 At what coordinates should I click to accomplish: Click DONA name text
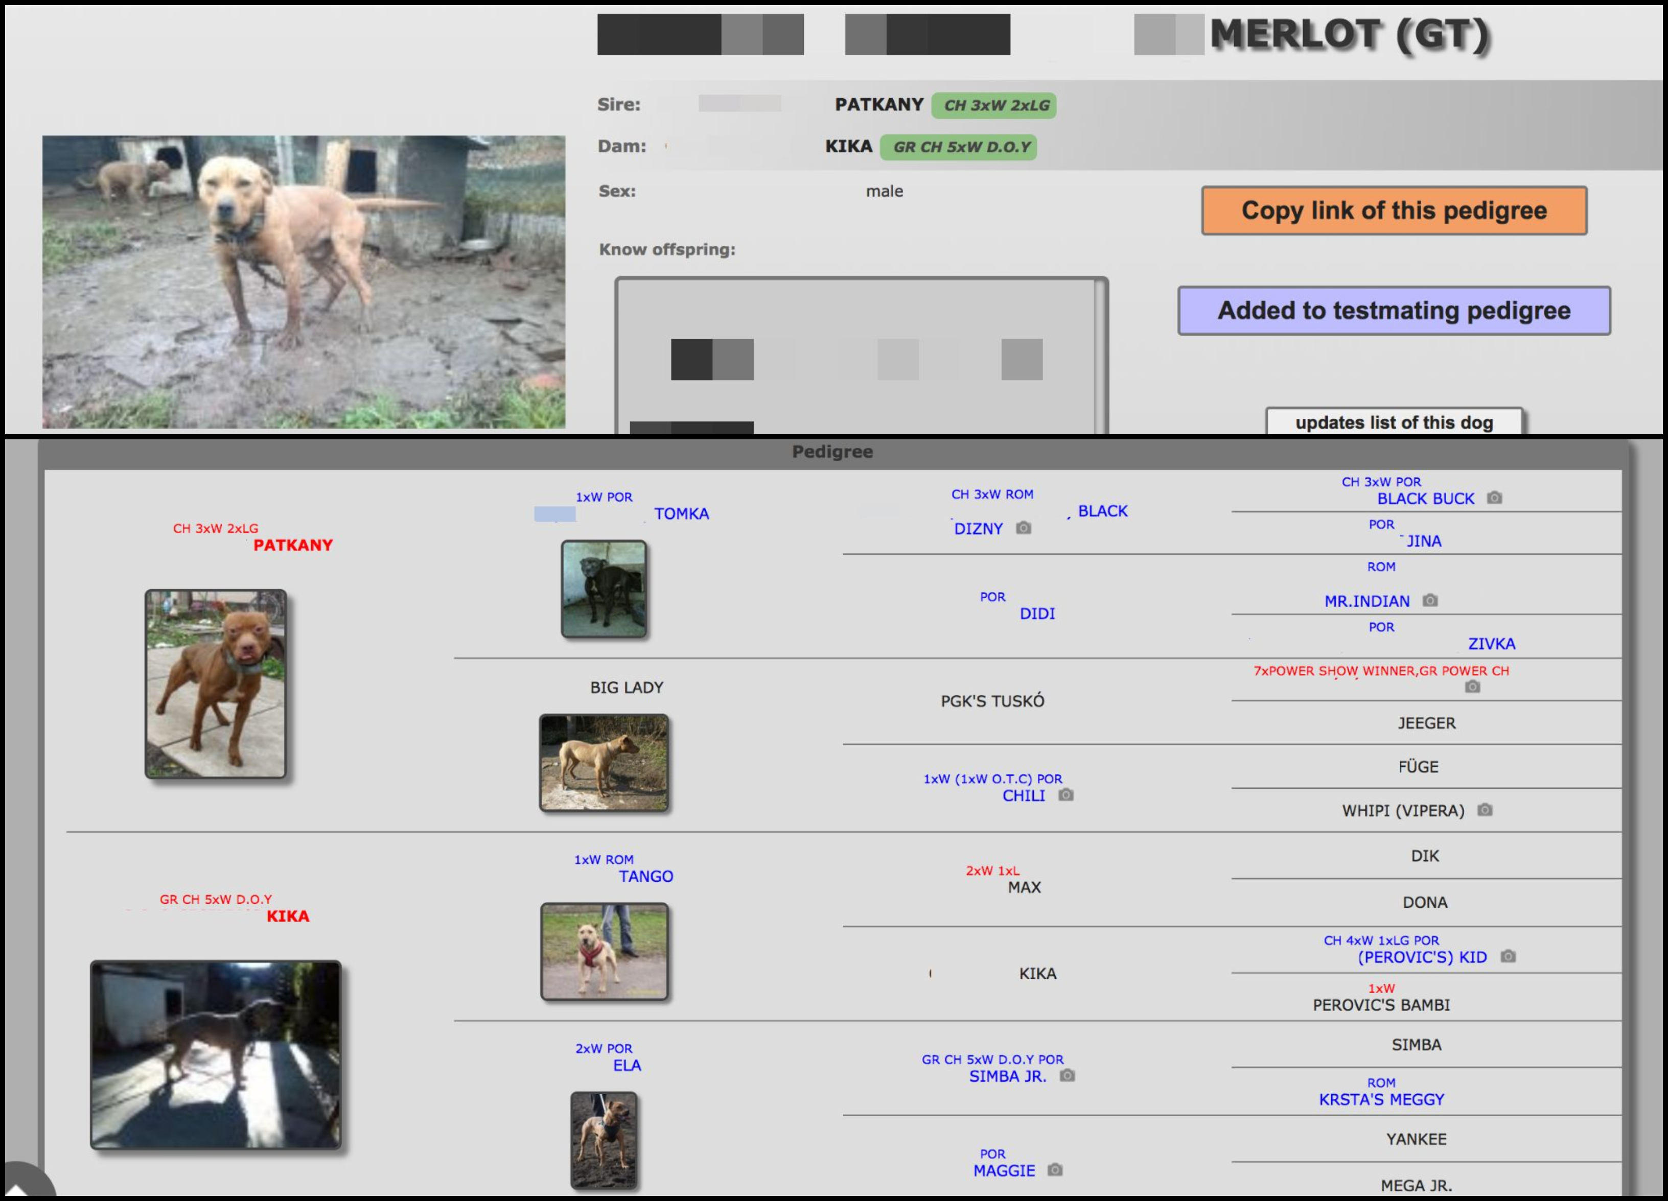pos(1425,902)
